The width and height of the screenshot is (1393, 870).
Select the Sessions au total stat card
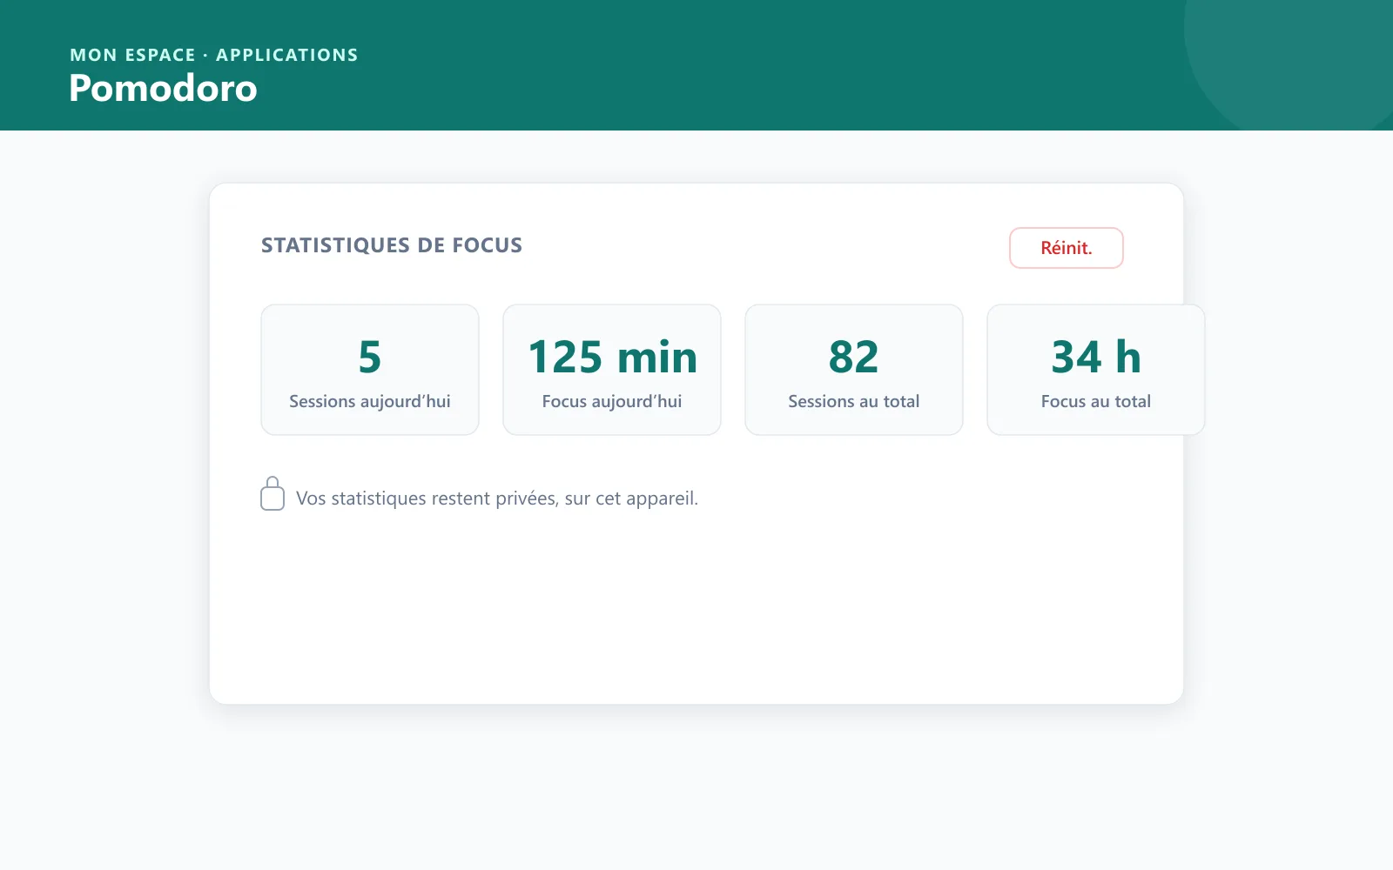tap(854, 370)
